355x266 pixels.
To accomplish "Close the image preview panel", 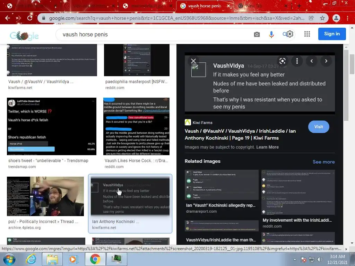I will (193, 61).
